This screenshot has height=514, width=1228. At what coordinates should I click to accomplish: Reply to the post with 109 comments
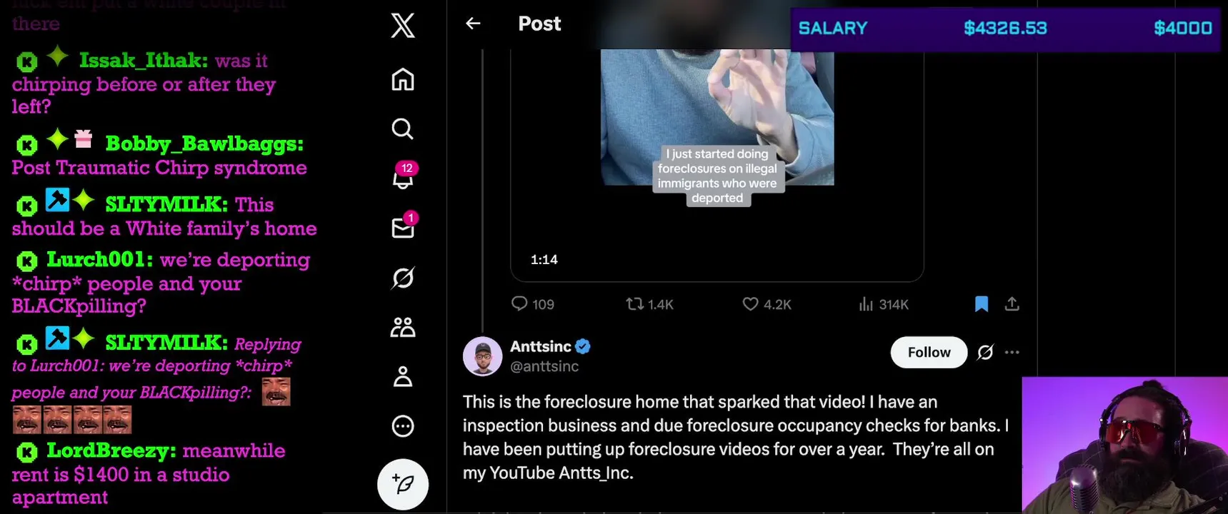533,304
